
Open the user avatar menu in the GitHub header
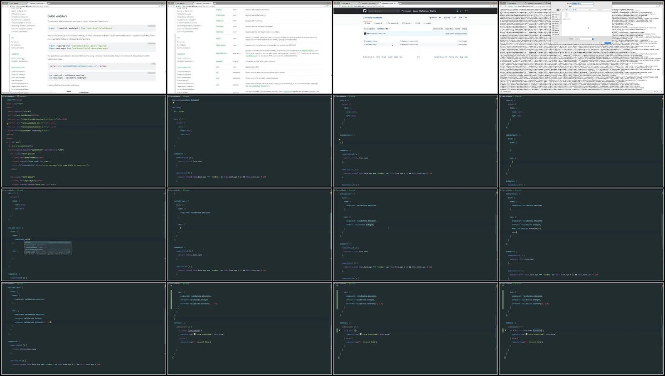click(466, 11)
